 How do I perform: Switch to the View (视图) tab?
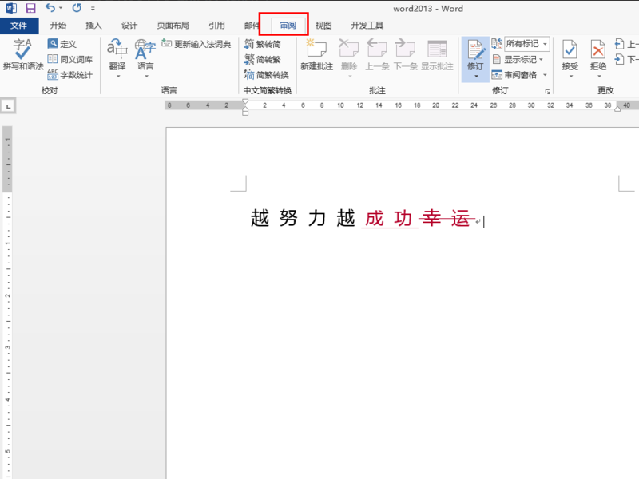pyautogui.click(x=323, y=26)
